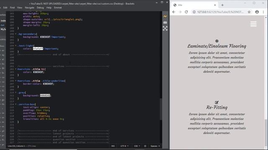Click the 'transition: all 0.5s ease 0s;' line

[x=44, y=119]
